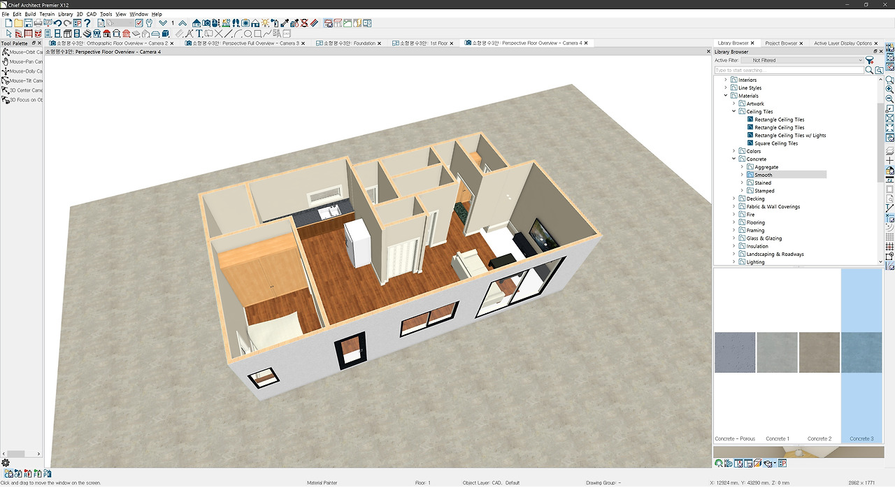
Task: Expand the Decking folder
Action: pyautogui.click(x=733, y=199)
